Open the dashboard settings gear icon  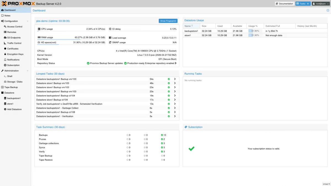point(328,10)
